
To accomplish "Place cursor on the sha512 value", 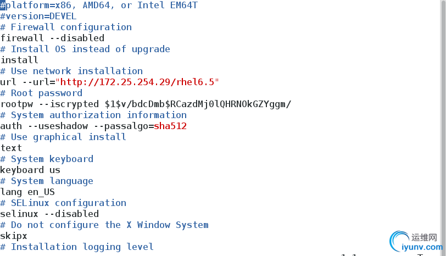I will coord(170,126).
